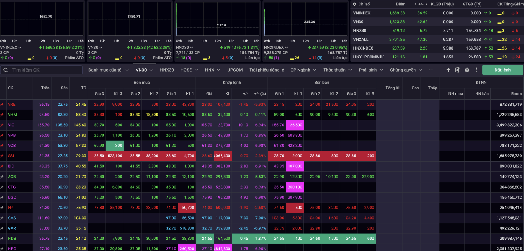Screen dimensions: 524x251
Task: Click the pink 26,500 sell volume cell for VIC
Action: click(295, 125)
